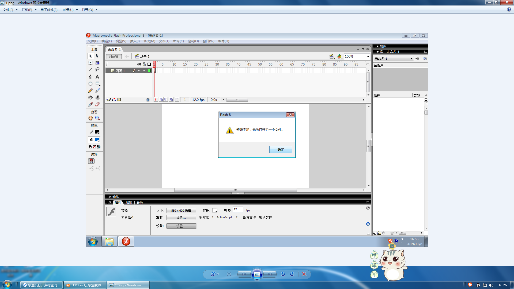Select the Eraser tool in Flash toolbox
The width and height of the screenshot is (514, 289).
click(97, 105)
